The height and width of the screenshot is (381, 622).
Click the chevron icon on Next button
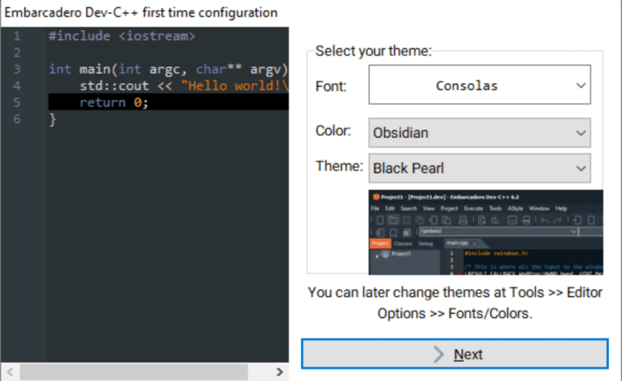click(439, 354)
